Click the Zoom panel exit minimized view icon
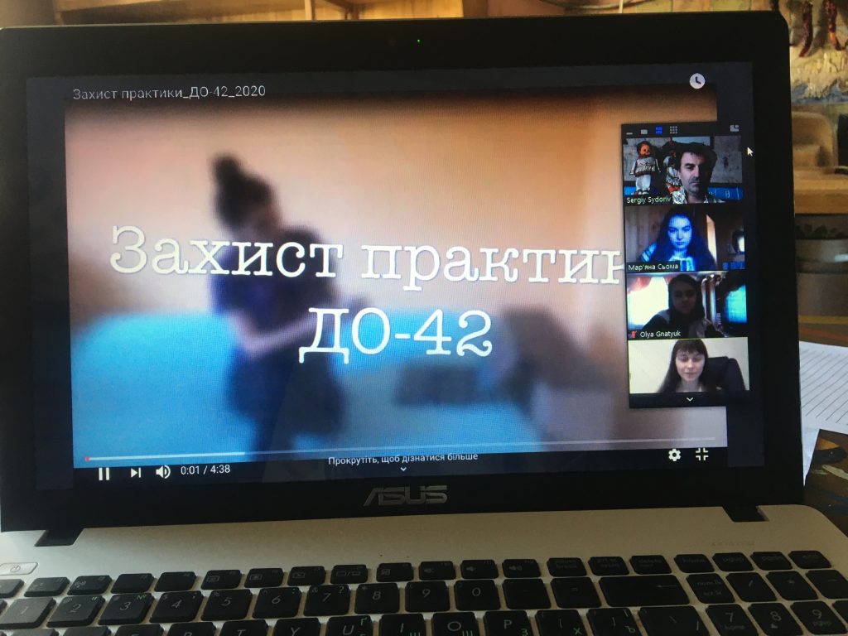This screenshot has height=636, width=848. (x=735, y=128)
